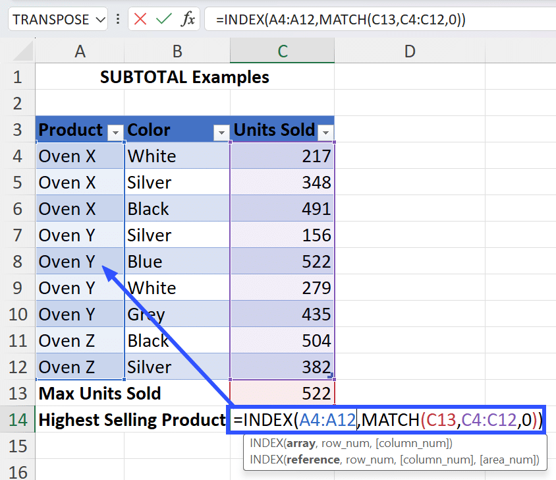Click White in row 4
556x480 pixels.
pyautogui.click(x=177, y=156)
